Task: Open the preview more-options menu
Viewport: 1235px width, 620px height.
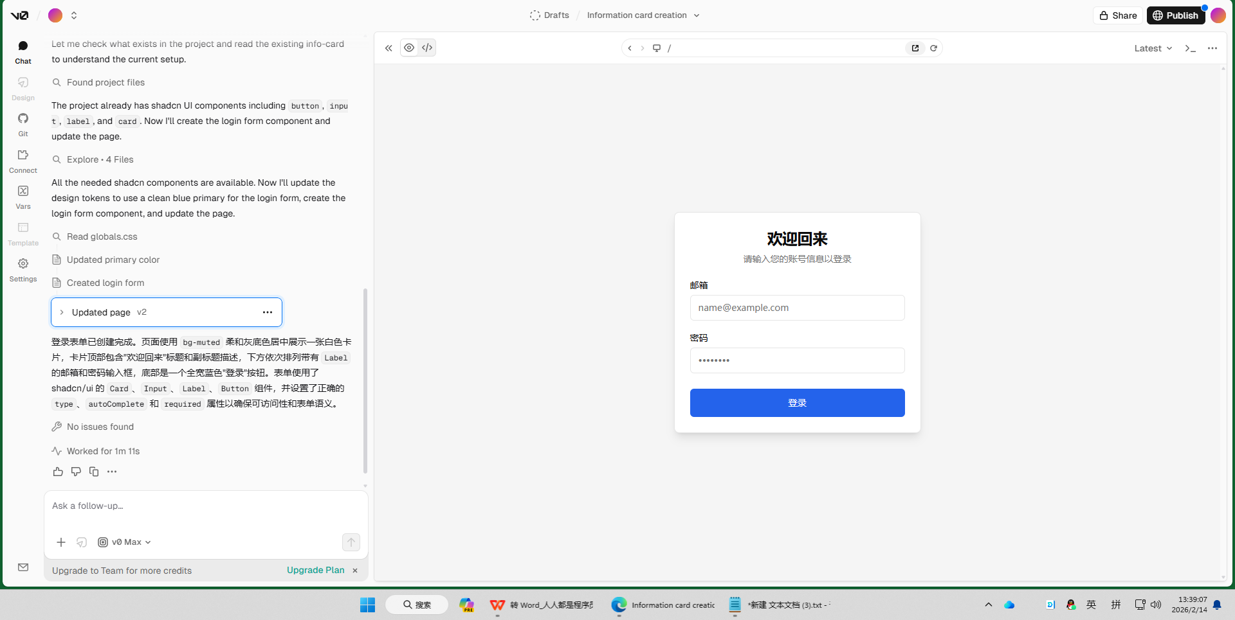Action: 1213,48
